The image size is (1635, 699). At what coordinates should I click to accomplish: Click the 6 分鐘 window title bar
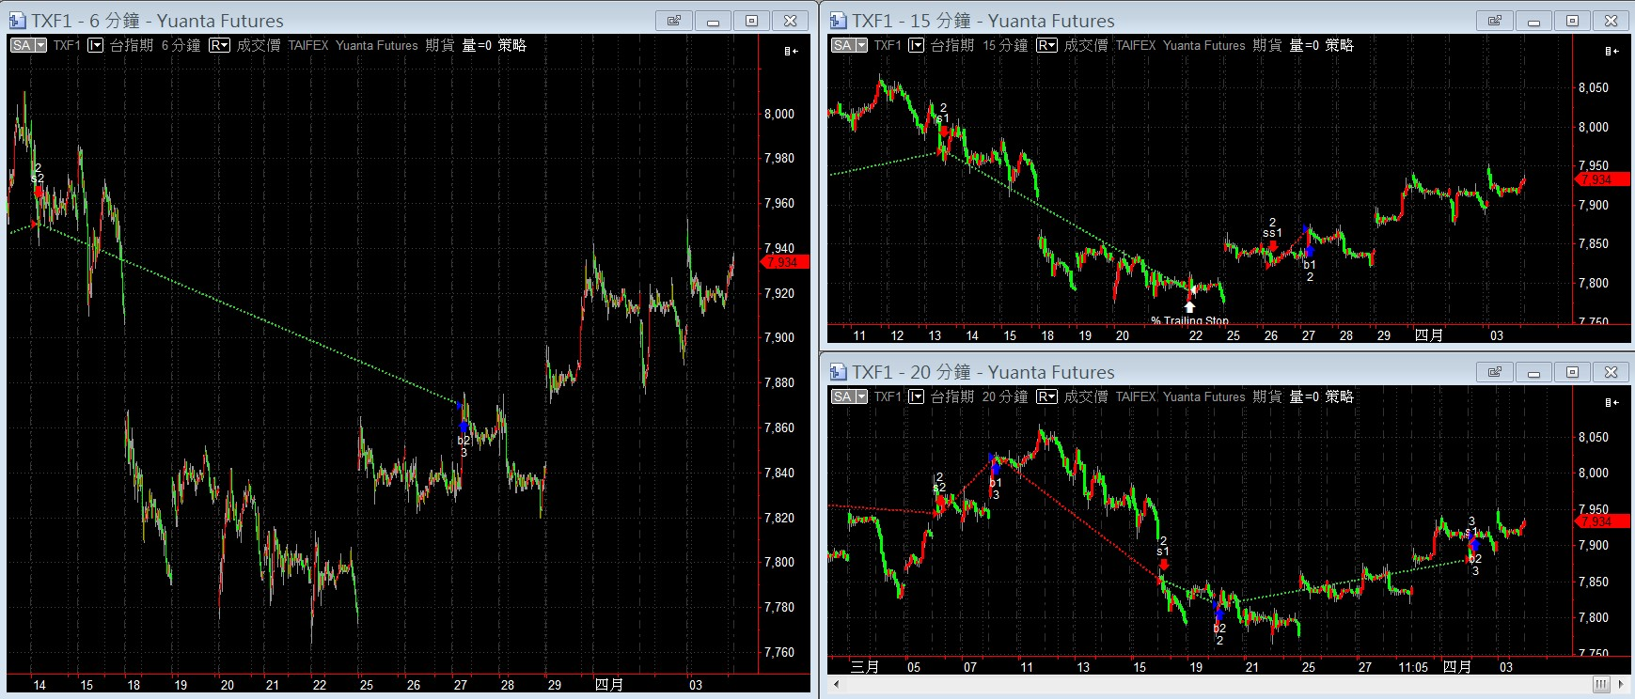(x=409, y=21)
